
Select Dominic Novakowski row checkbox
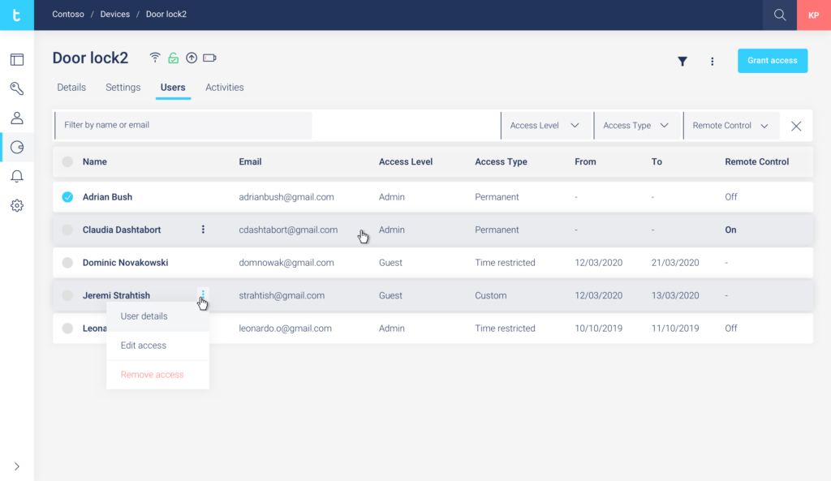67,263
